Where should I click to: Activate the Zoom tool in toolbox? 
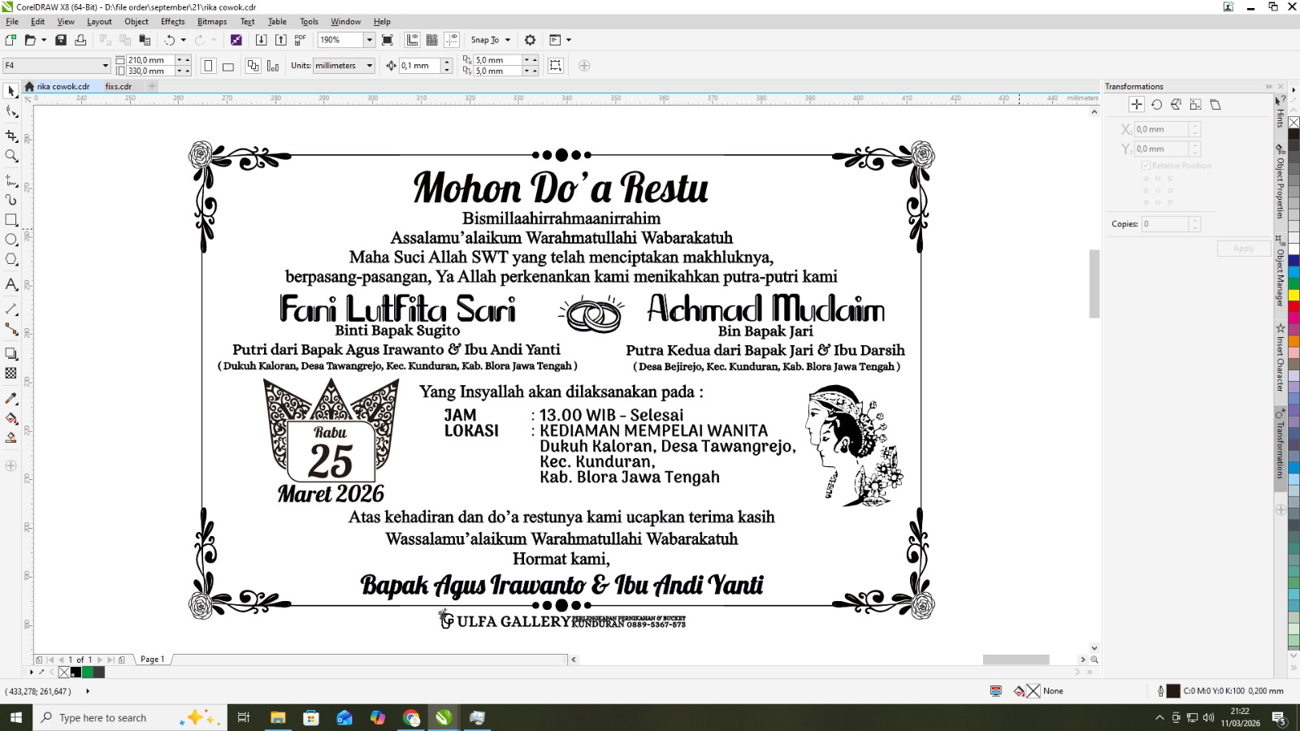[11, 156]
